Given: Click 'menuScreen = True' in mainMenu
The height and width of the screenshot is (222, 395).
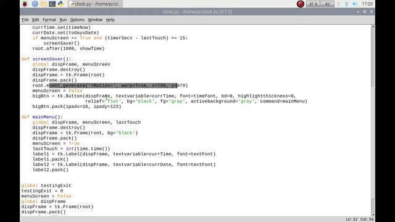Looking at the screenshot, I should click(x=56, y=143).
